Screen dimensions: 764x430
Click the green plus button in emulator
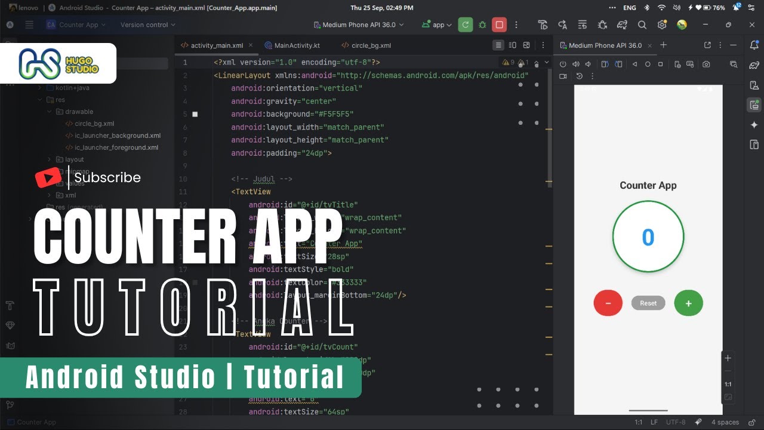688,303
